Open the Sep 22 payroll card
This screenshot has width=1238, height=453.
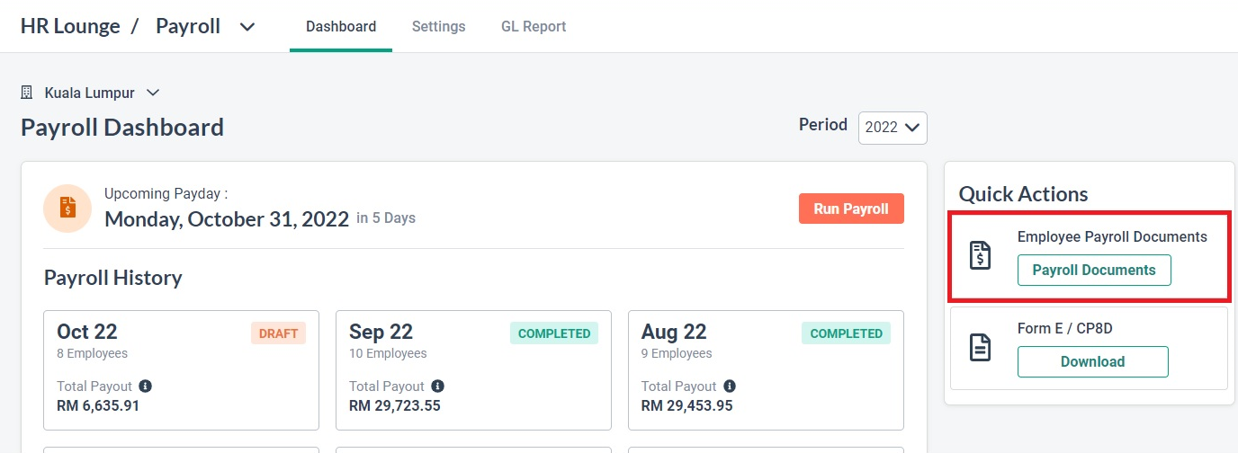(473, 370)
